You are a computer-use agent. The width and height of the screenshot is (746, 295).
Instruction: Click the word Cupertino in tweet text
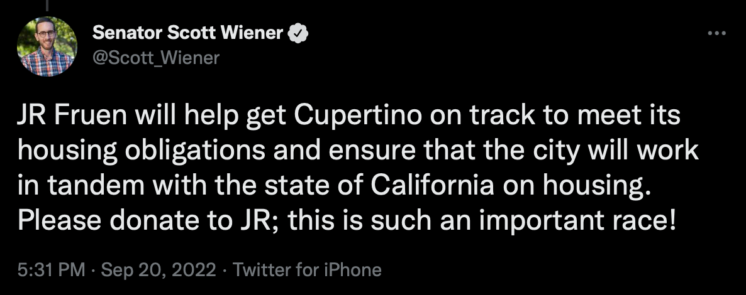[x=357, y=117]
